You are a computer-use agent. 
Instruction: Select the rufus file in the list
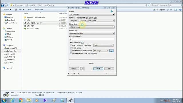pyautogui.click(x=27, y=20)
